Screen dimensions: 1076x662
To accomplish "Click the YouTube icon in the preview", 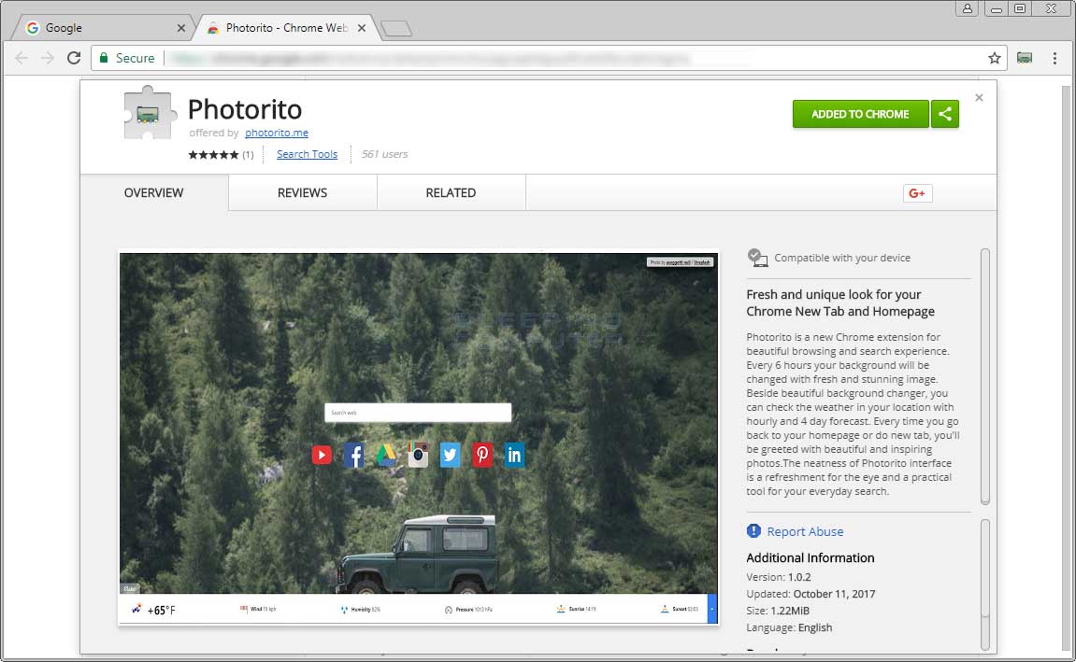I will coord(322,455).
